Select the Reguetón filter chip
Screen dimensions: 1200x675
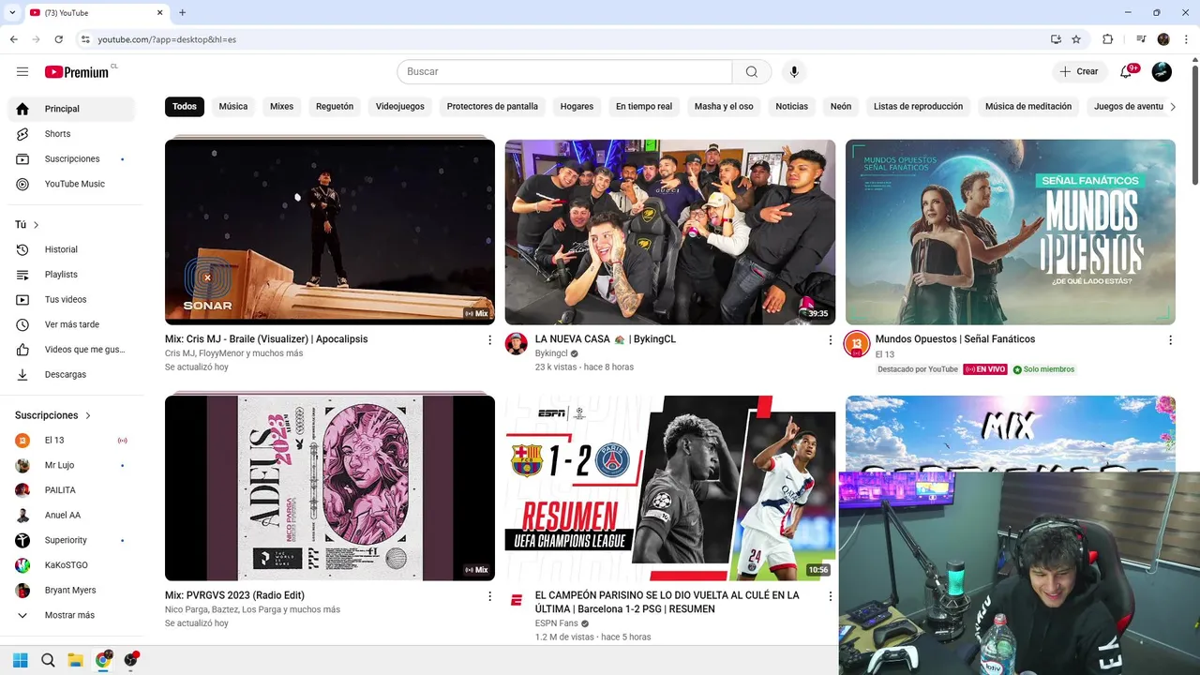point(335,107)
